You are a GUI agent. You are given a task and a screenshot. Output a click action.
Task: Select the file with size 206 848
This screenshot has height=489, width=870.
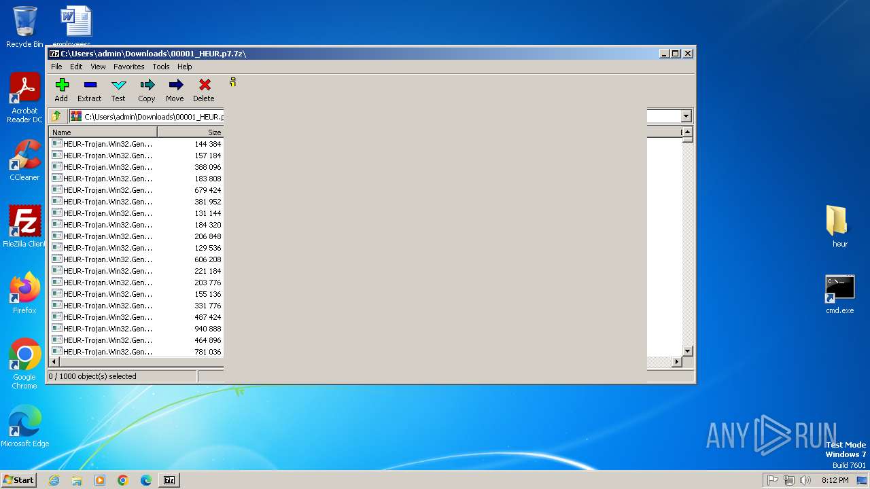click(136, 236)
